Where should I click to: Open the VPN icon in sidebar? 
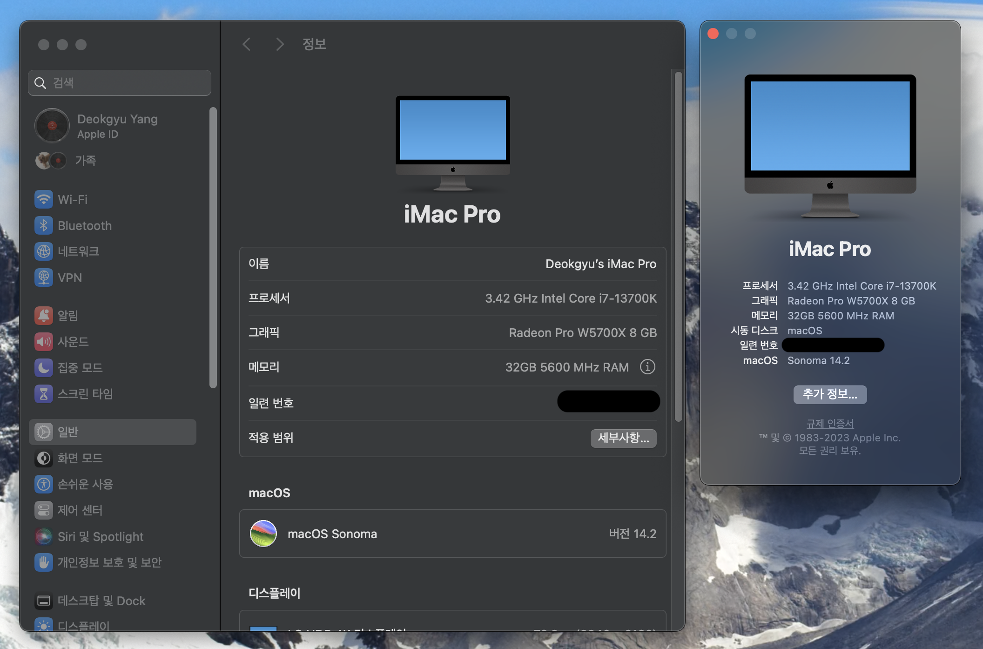(x=44, y=277)
